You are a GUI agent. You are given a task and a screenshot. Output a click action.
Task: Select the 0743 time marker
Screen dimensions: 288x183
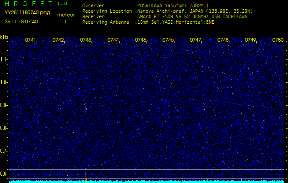click(86, 40)
